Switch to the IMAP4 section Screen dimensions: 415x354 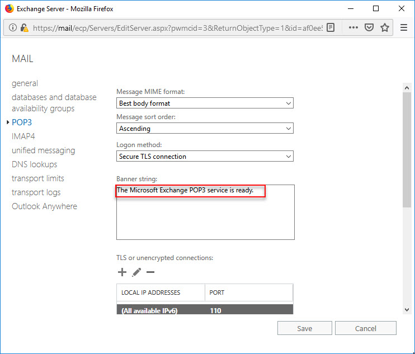click(x=23, y=136)
